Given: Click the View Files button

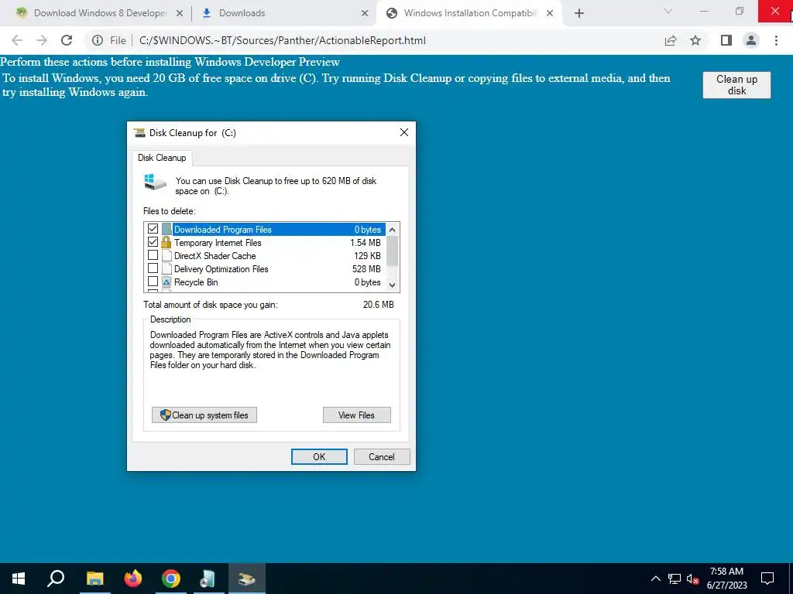Looking at the screenshot, I should click(356, 415).
